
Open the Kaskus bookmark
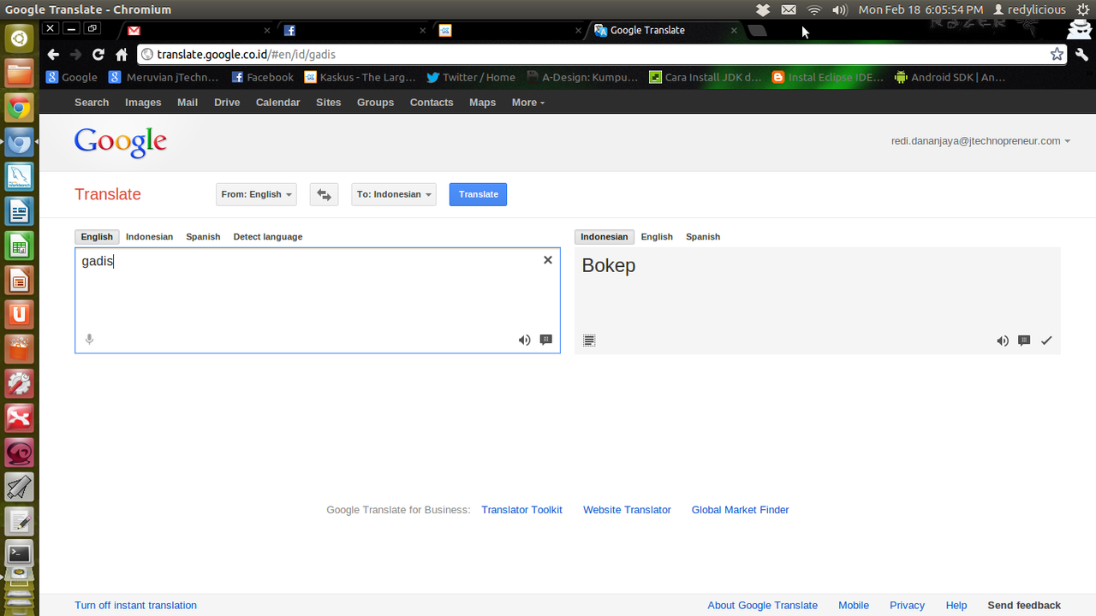(x=360, y=77)
